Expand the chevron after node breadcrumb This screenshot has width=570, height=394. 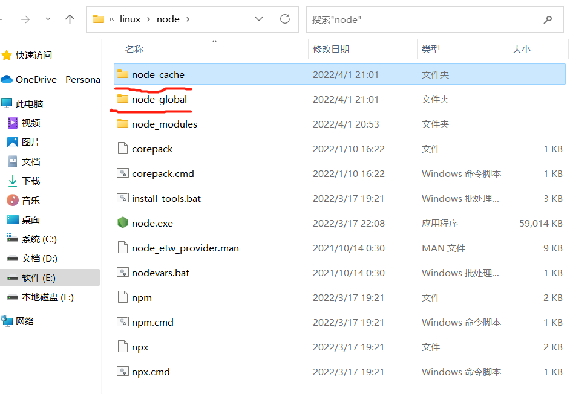coord(188,19)
